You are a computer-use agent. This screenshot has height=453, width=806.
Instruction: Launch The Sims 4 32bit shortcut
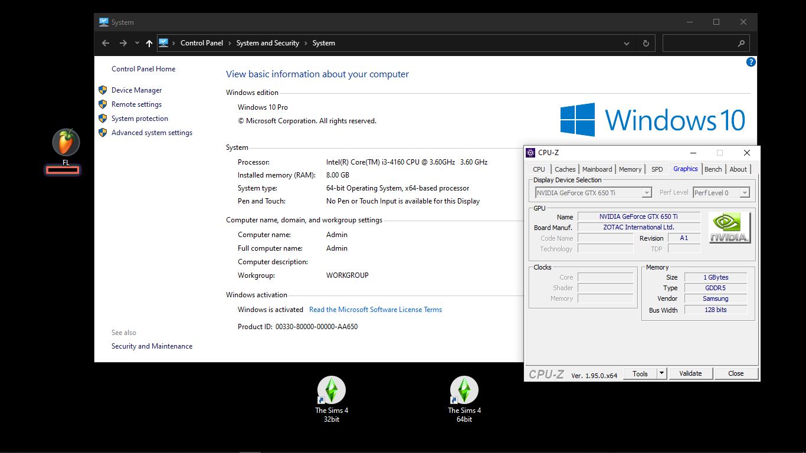point(331,390)
